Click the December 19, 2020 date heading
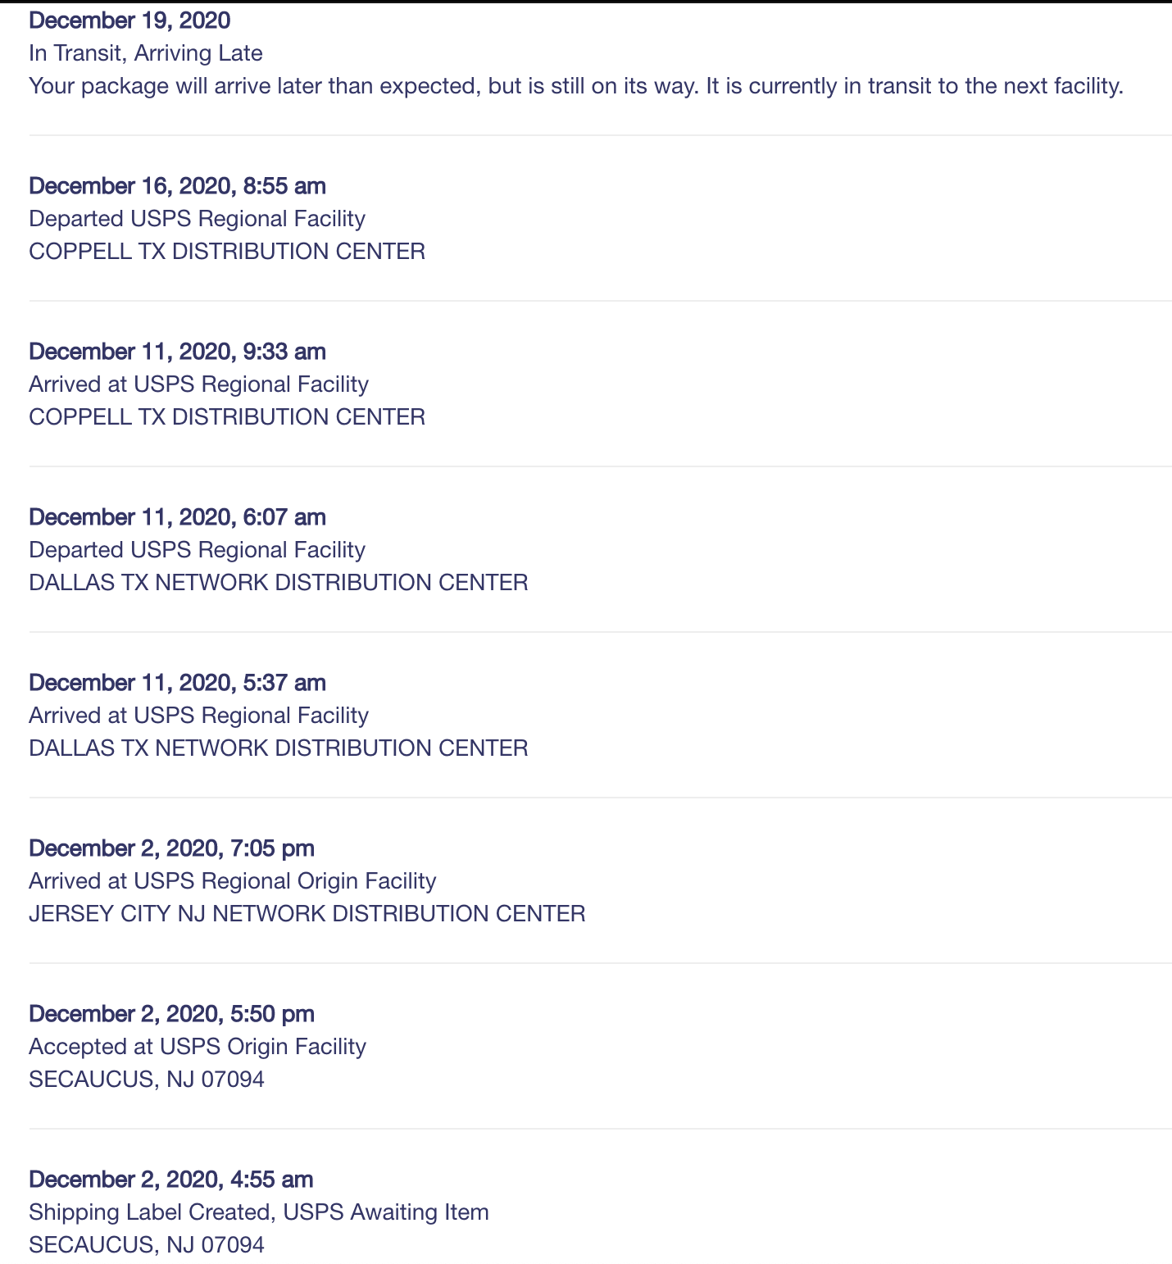This screenshot has width=1172, height=1264. click(129, 20)
